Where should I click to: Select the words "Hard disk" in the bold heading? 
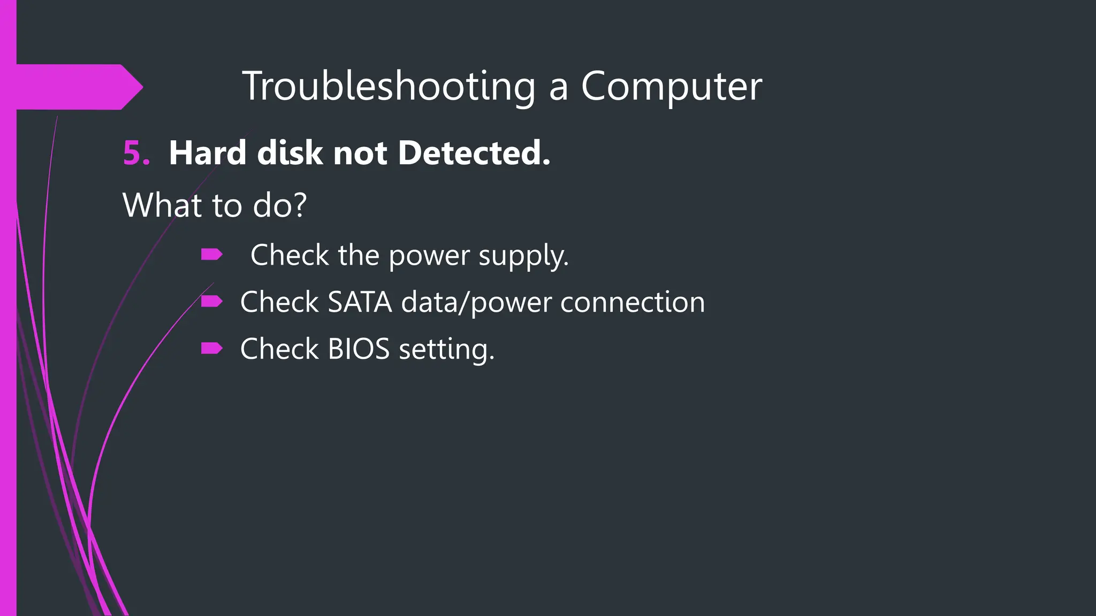pos(245,153)
